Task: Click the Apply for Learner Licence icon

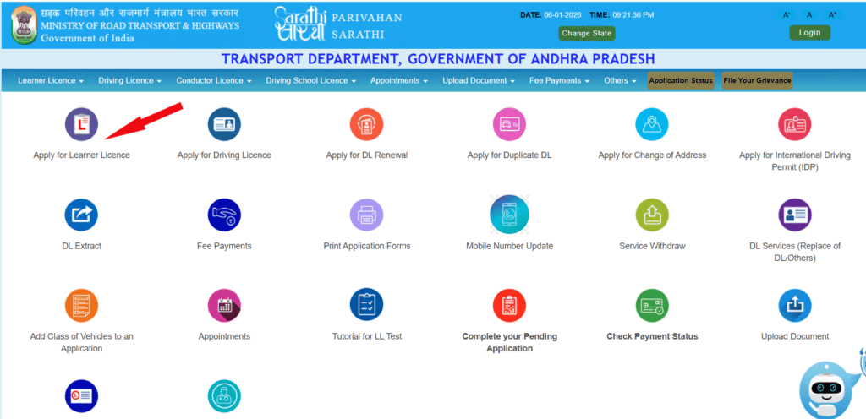Action: pos(81,125)
